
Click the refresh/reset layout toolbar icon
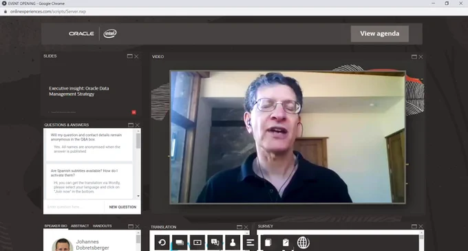click(162, 243)
